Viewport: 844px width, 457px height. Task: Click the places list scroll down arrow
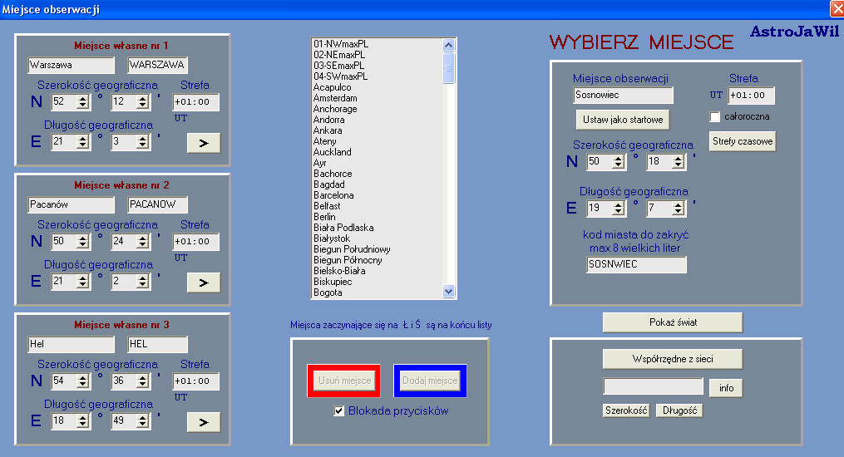pyautogui.click(x=449, y=292)
